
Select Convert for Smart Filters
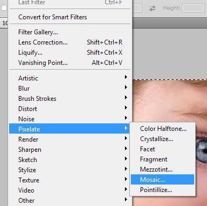(70, 17)
